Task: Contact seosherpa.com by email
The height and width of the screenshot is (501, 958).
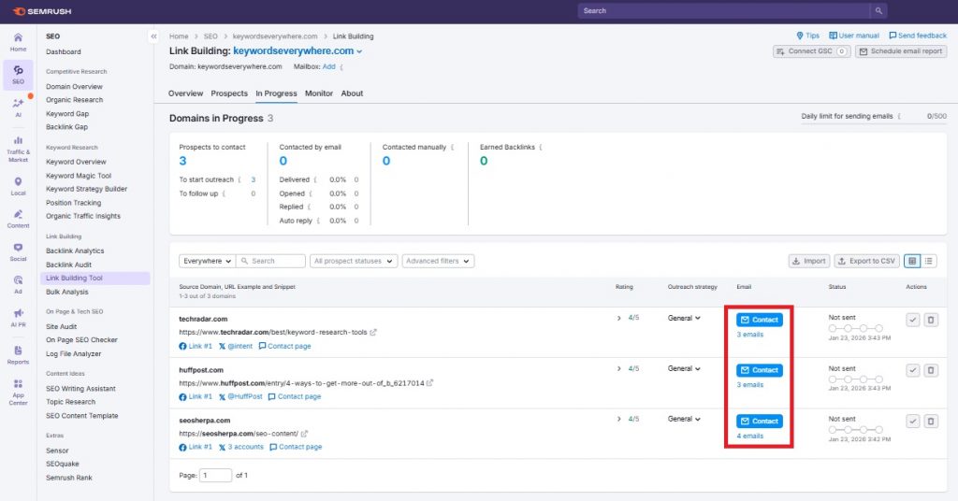Action: click(760, 421)
